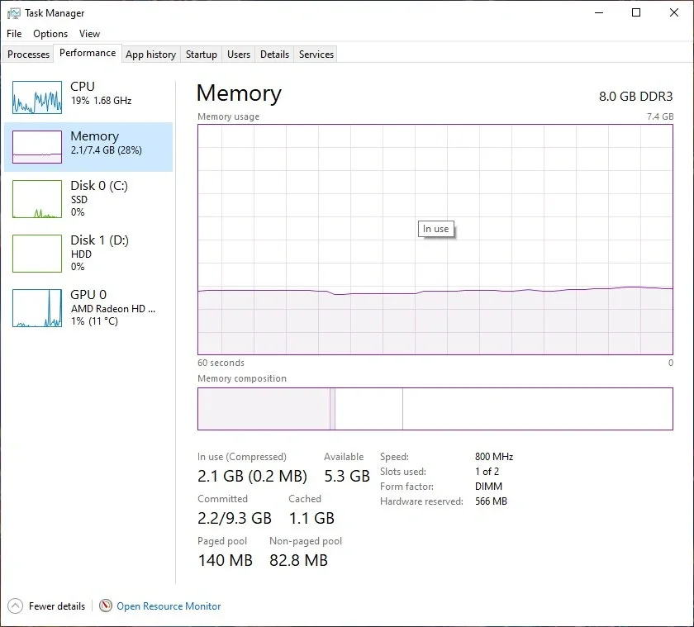
Task: Click the Task Manager title bar icon
Action: click(x=14, y=13)
